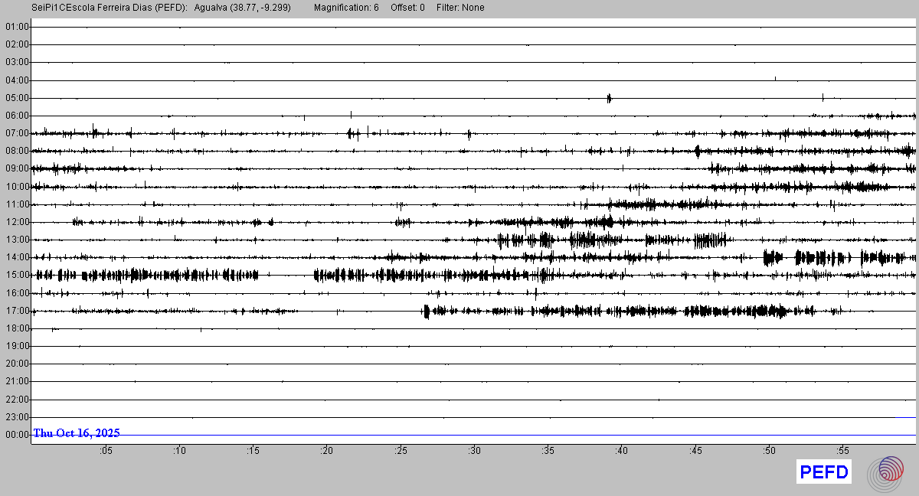Click the Offset: 0 header text
The width and height of the screenshot is (919, 496).
coord(407,8)
